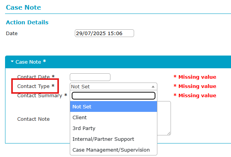Select Case Management/Supervision option
Image resolution: width=231 pixels, height=157 pixels.
114,150
